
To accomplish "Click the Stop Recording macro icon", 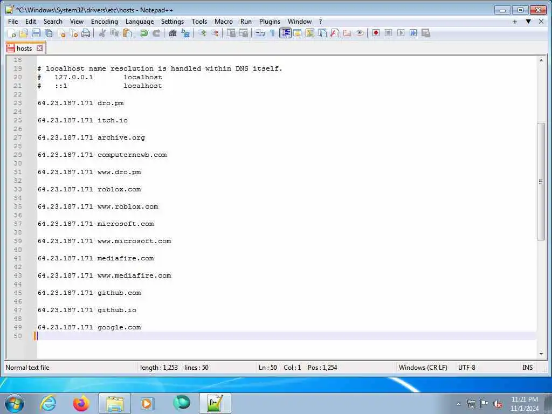I will tap(388, 33).
